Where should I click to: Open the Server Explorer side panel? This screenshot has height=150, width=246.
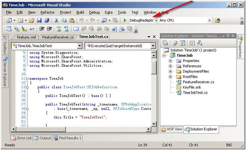[x=5, y=72]
